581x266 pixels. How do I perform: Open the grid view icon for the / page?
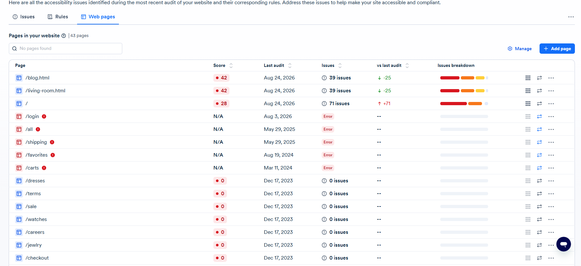point(528,104)
